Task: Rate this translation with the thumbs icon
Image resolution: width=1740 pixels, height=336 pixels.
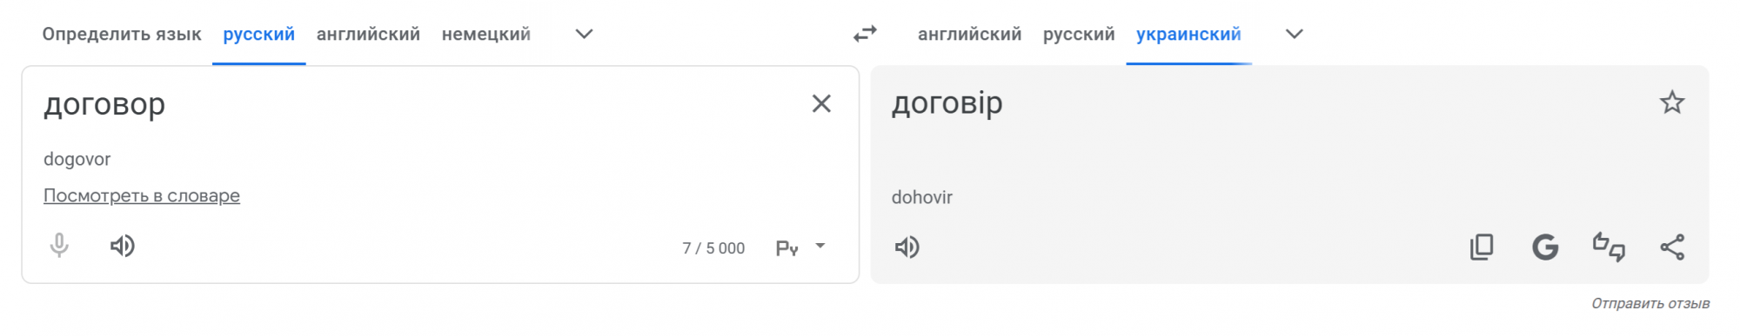Action: pyautogui.click(x=1609, y=247)
